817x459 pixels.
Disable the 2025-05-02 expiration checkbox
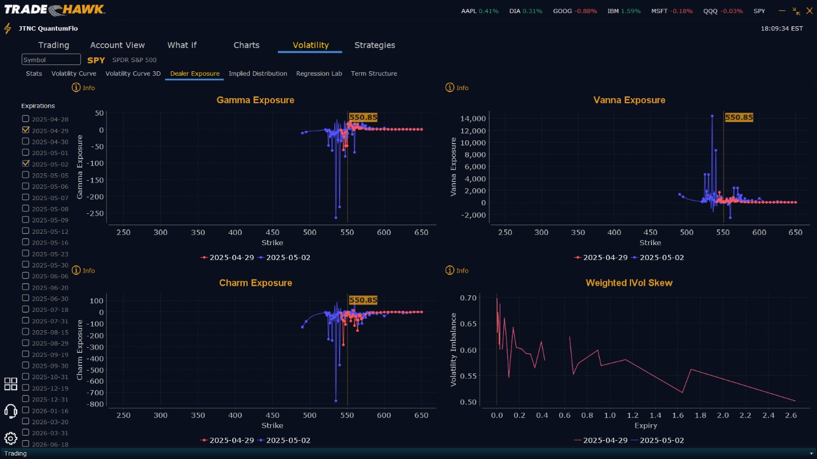point(25,164)
